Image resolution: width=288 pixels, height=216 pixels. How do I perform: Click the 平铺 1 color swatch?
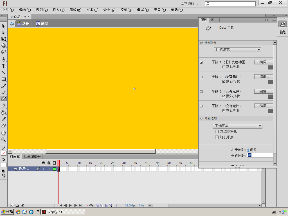(x=271, y=67)
